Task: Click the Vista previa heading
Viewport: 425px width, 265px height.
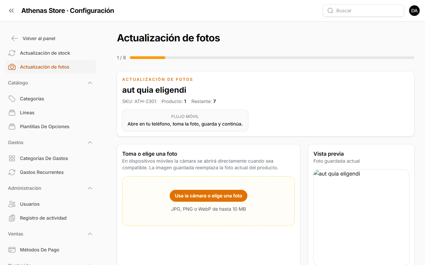Action: click(328, 154)
